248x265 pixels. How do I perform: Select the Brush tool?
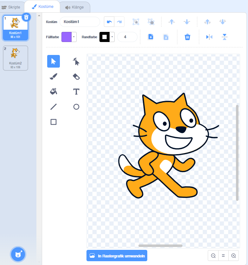pyautogui.click(x=54, y=76)
